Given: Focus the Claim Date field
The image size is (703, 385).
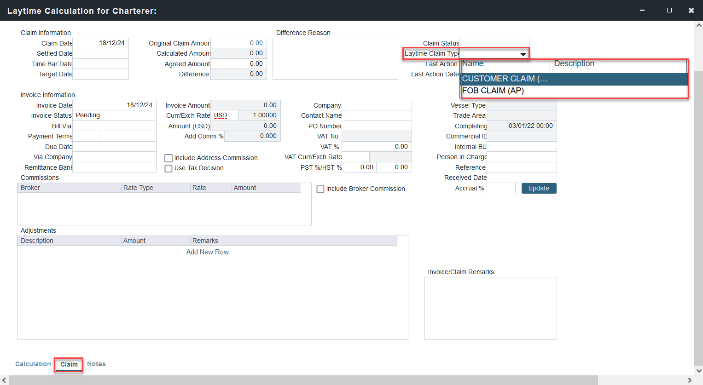Looking at the screenshot, I should (x=100, y=43).
